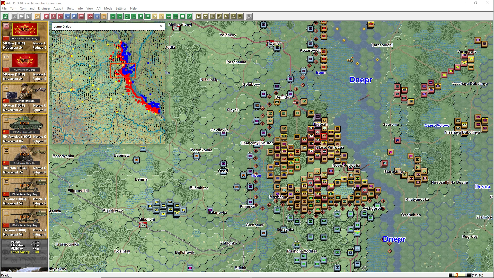The width and height of the screenshot is (494, 278).
Task: Click the organization chart toolbar icon
Action: tap(233, 16)
